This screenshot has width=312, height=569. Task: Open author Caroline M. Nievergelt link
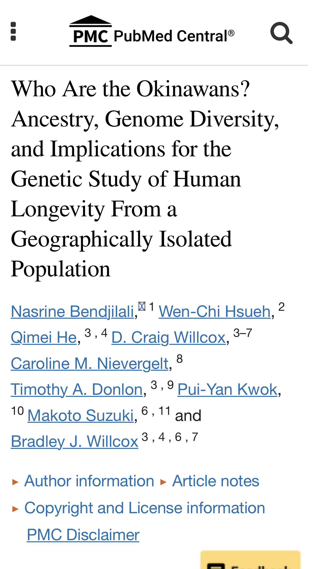(90, 363)
